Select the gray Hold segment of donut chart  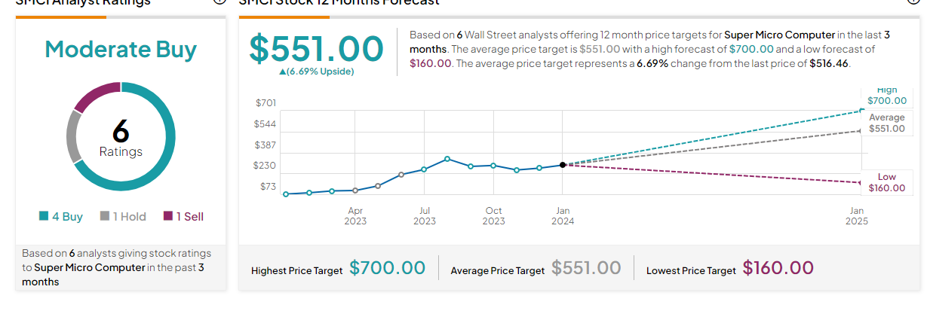click(x=73, y=137)
